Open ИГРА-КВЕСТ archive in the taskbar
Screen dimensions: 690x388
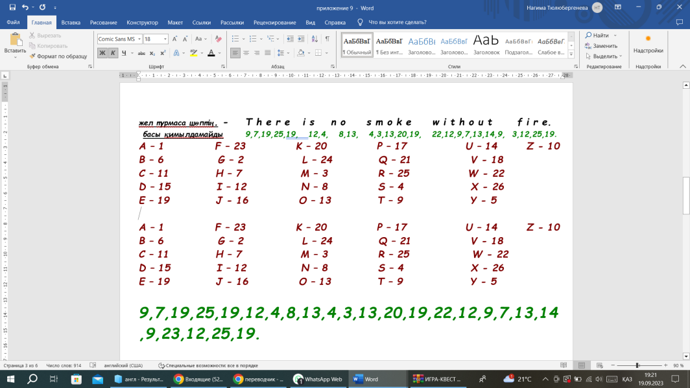[437, 379]
